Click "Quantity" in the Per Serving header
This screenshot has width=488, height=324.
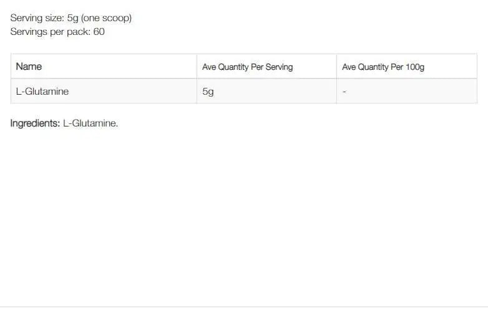pos(233,67)
